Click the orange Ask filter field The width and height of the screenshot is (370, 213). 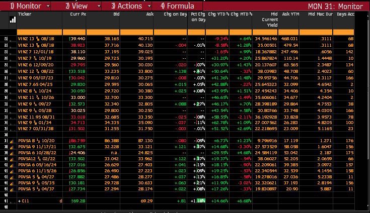pos(136,32)
